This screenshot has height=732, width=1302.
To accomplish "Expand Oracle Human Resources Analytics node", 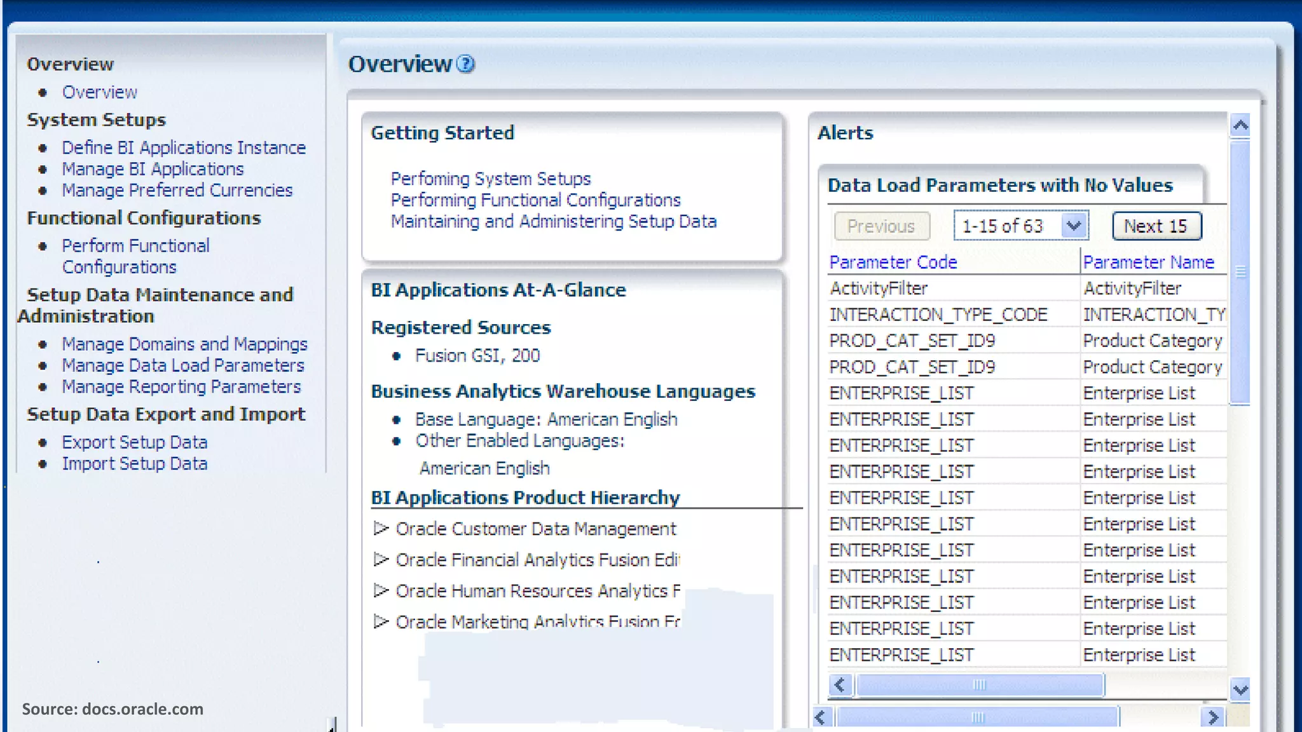I will click(381, 590).
